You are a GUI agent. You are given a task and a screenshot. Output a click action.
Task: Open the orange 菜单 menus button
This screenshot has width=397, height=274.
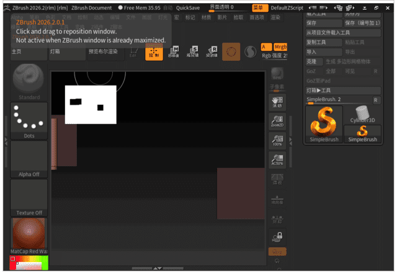click(260, 7)
